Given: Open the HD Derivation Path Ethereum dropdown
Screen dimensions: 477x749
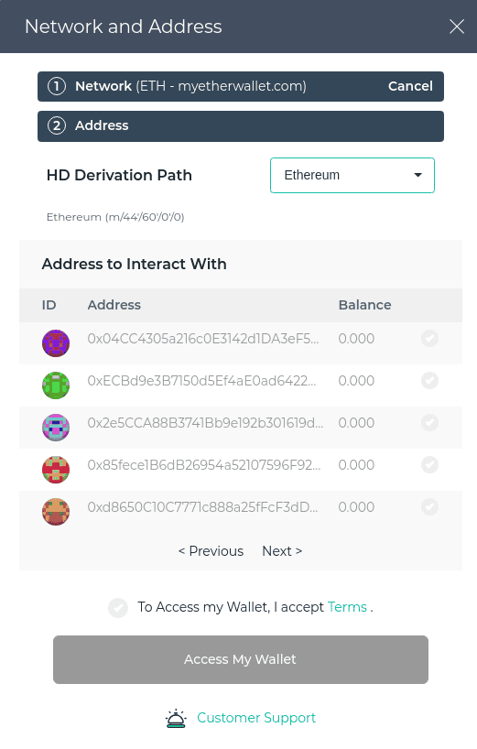Looking at the screenshot, I should pyautogui.click(x=352, y=175).
